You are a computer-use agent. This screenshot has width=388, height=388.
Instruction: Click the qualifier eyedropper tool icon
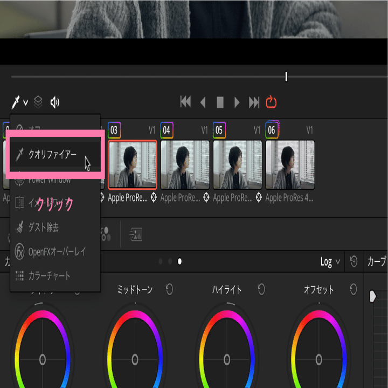pyautogui.click(x=16, y=102)
